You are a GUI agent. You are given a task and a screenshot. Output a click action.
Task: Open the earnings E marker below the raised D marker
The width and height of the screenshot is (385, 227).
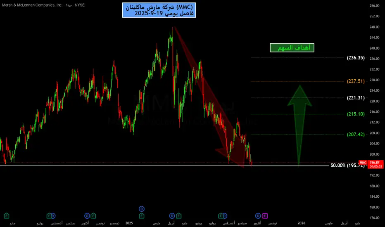[141, 216]
